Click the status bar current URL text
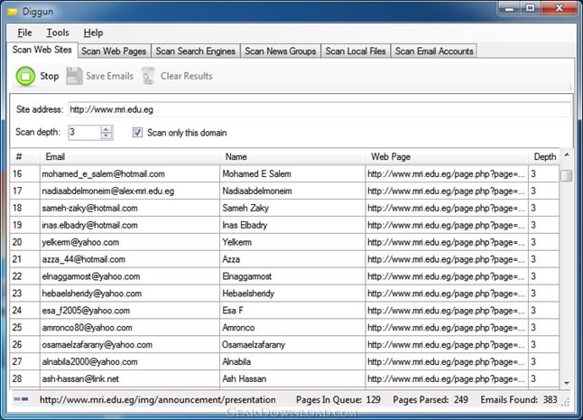Image resolution: width=583 pixels, height=420 pixels. (158, 400)
